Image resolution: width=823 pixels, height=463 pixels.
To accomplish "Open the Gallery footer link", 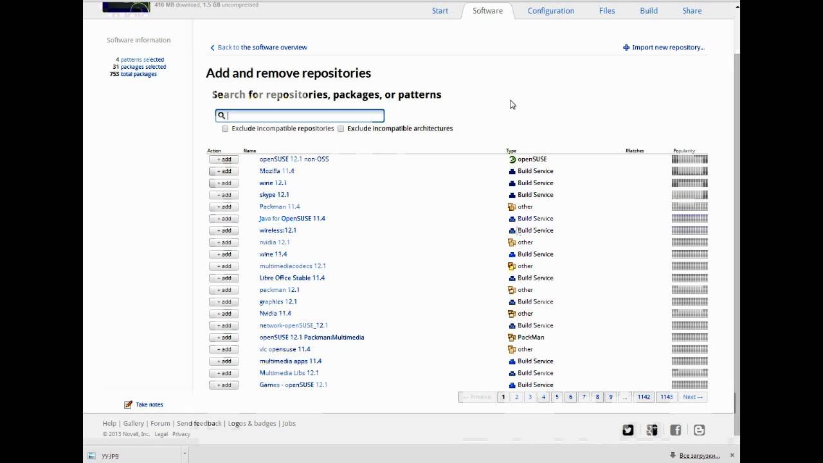I will 134,424.
